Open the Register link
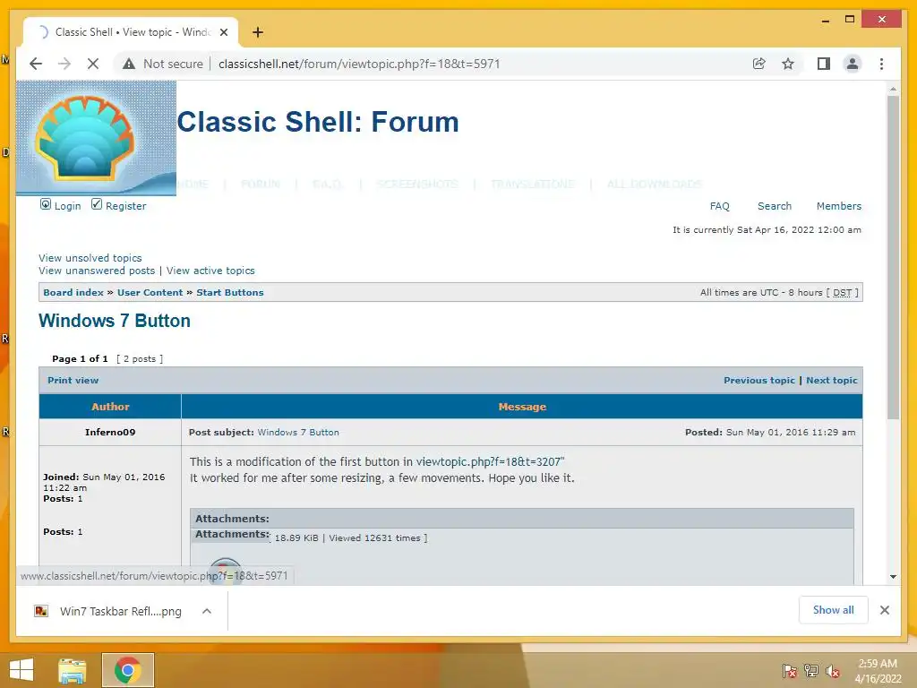The height and width of the screenshot is (688, 917). pos(125,206)
